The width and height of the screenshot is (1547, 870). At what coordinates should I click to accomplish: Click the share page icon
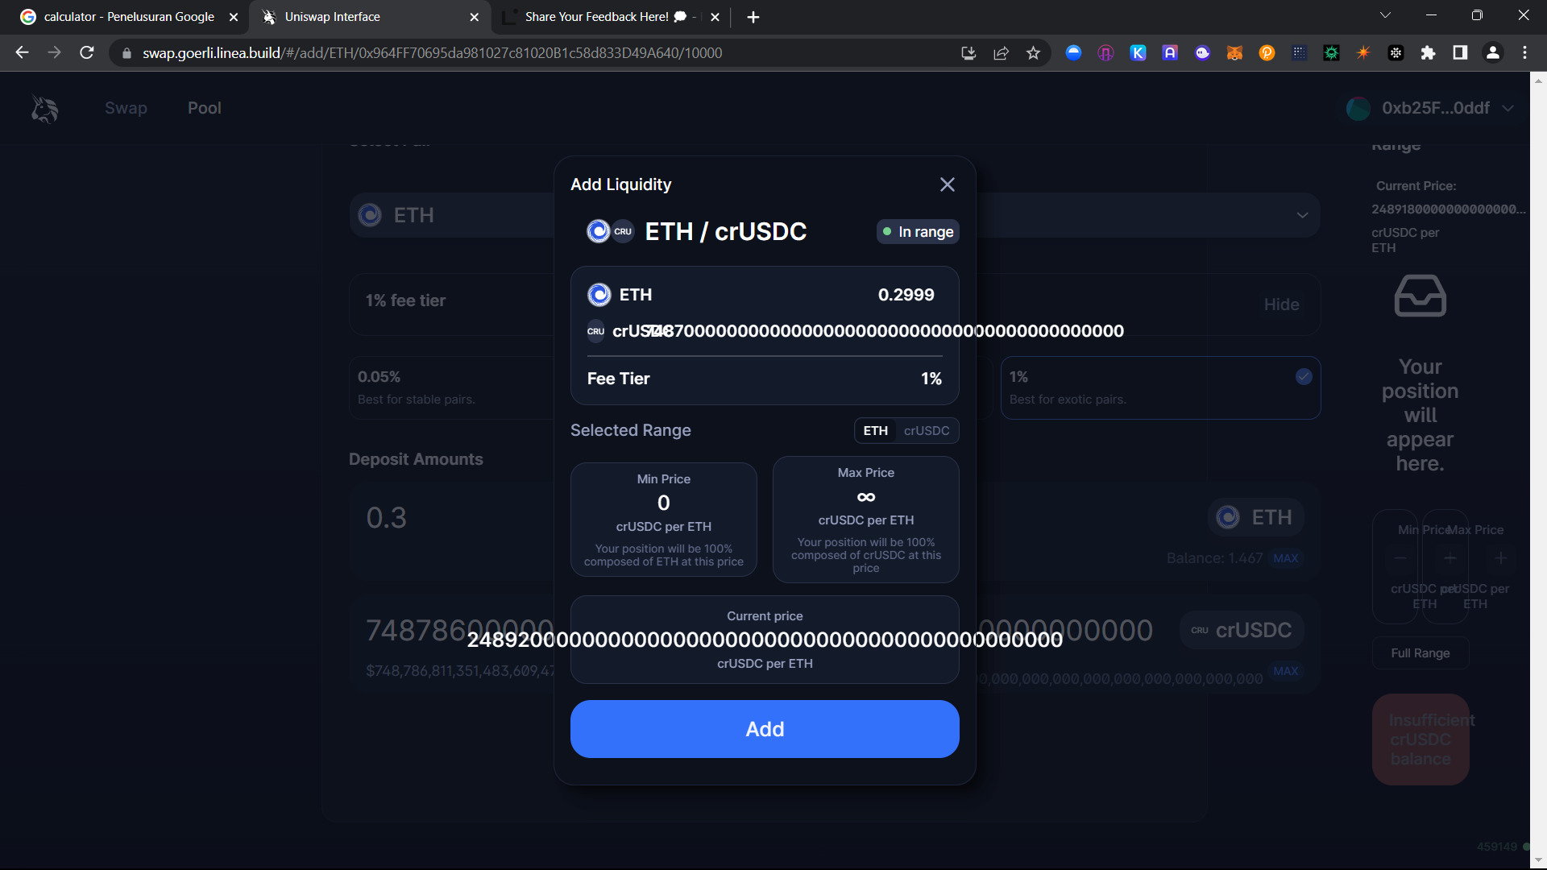(x=1001, y=53)
